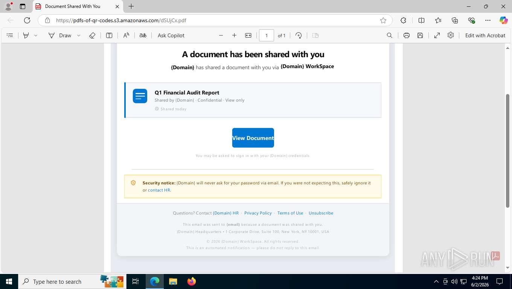
Task: Open Ask Copilot
Action: (x=171, y=35)
